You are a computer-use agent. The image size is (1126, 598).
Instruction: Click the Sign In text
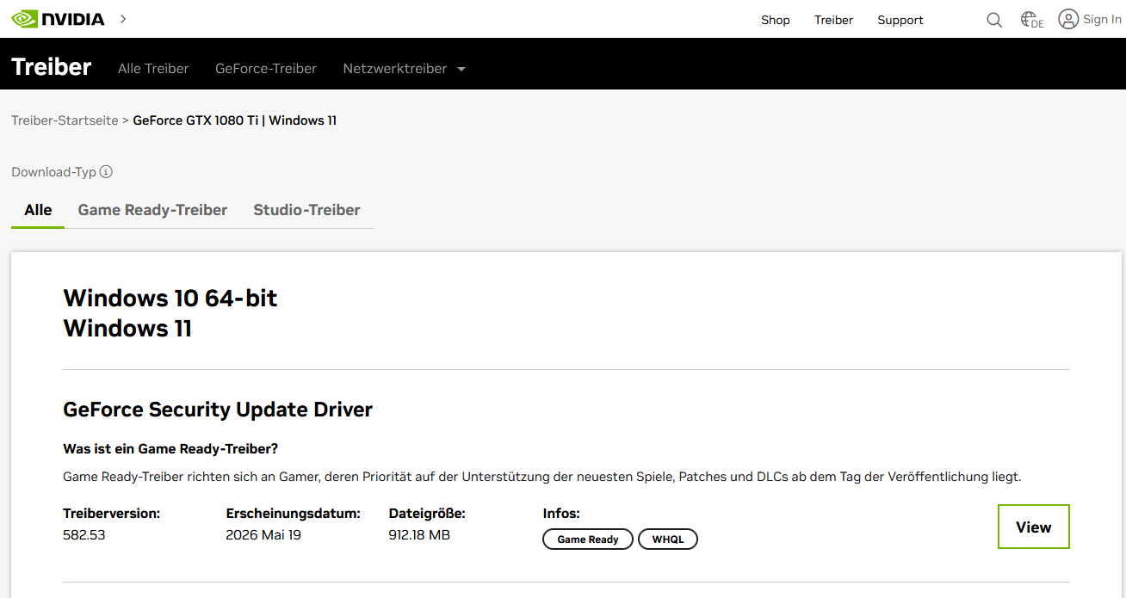[x=1102, y=19]
